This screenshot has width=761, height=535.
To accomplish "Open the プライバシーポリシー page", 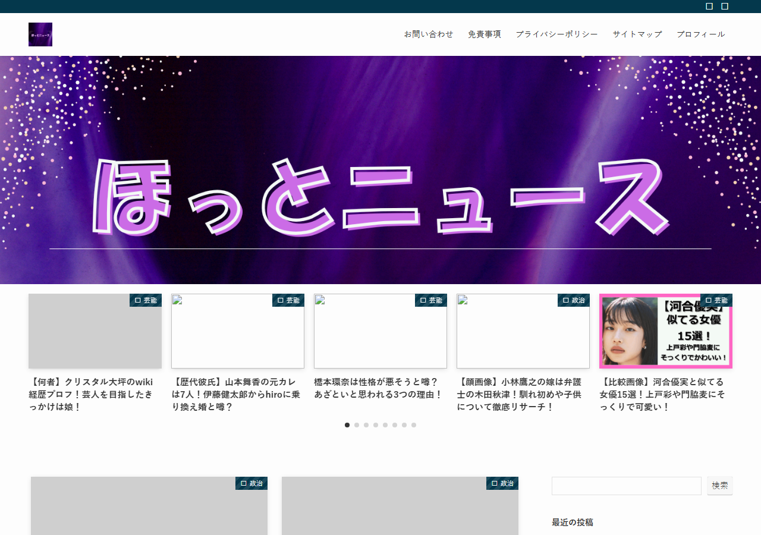I will 557,34.
